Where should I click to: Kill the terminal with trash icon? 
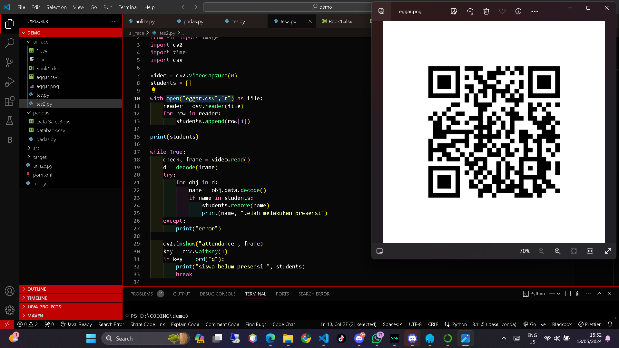[578, 294]
